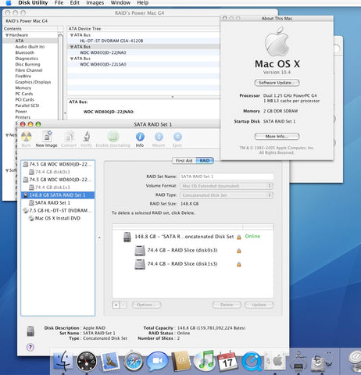Viewport: 361px width, 375px height.
Task: Select 7.5 GB HL-DT-ST DVDRAM drive
Action: pos(57,210)
